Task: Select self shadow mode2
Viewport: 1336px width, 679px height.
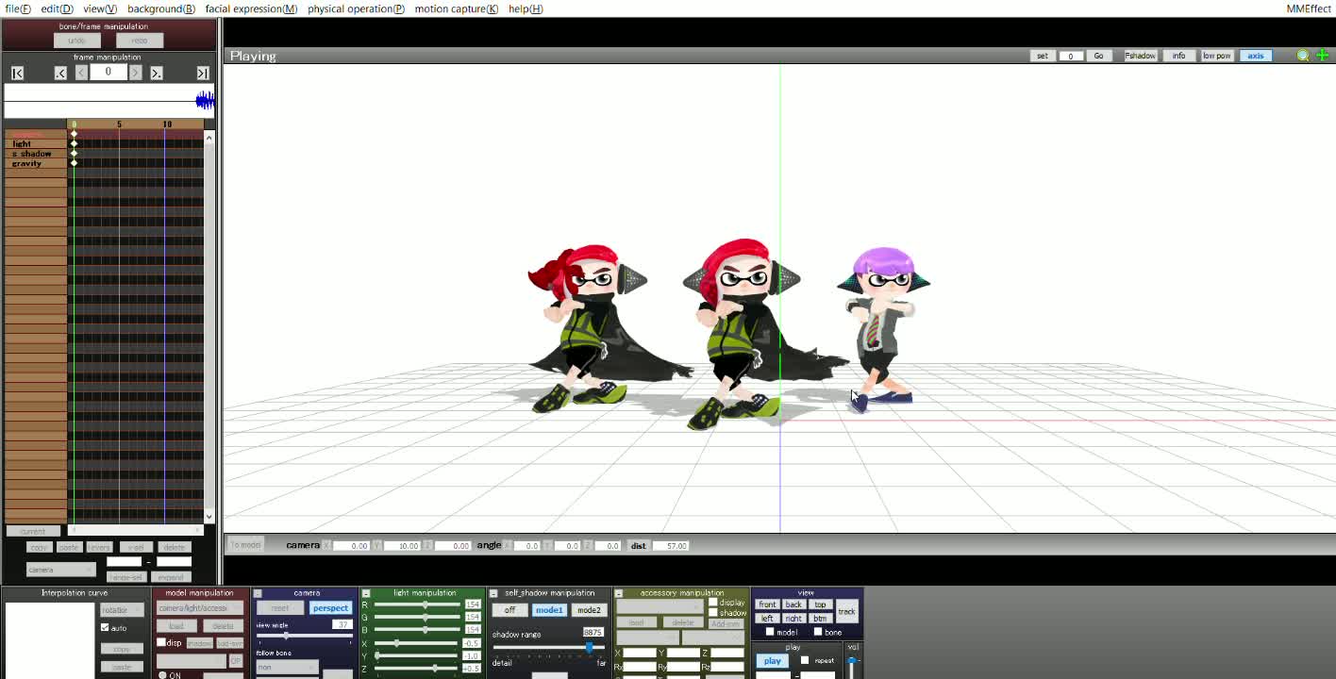Action: click(x=589, y=610)
